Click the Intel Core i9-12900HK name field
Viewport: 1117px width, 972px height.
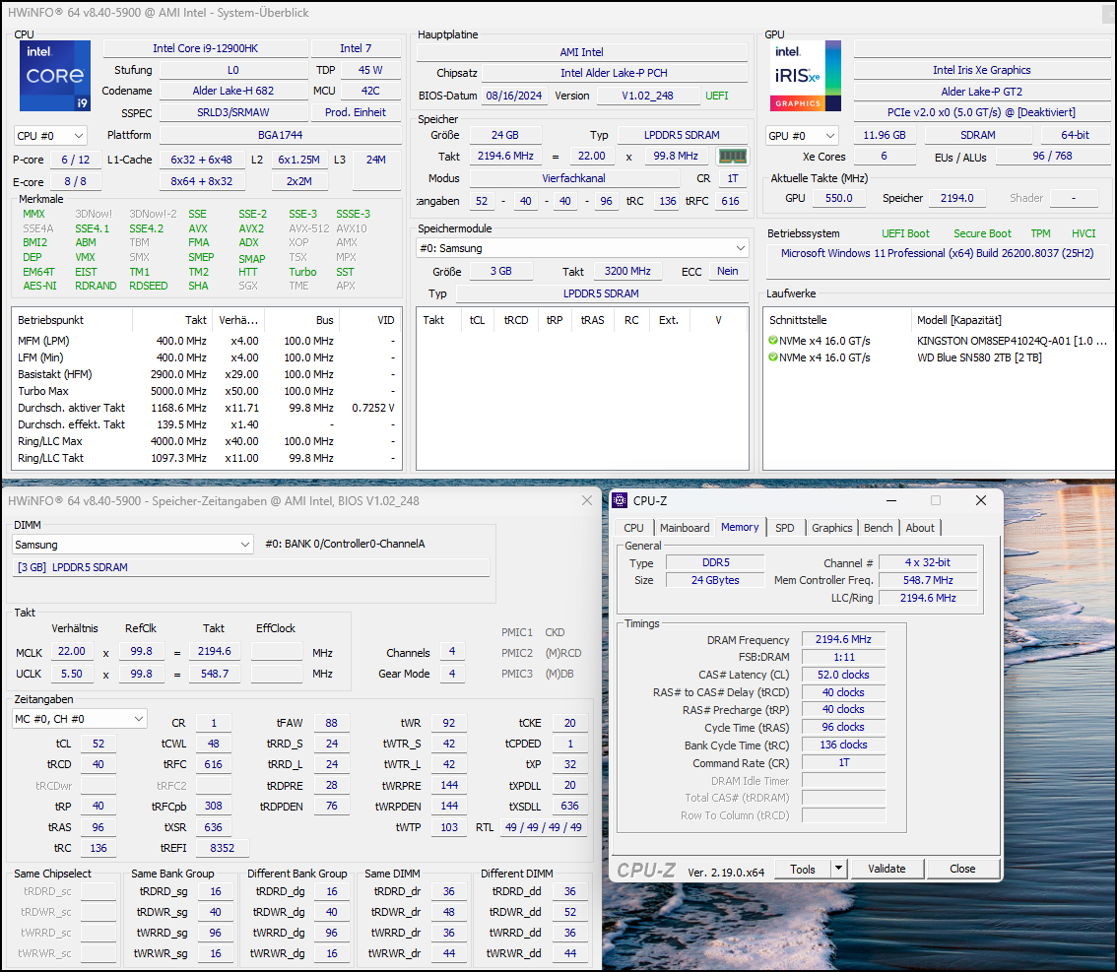pyautogui.click(x=206, y=48)
